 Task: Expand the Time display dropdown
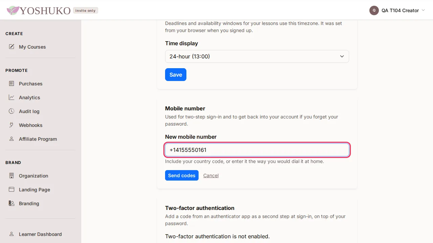point(257,56)
